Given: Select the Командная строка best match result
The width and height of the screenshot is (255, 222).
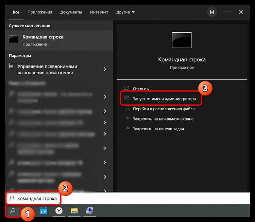Looking at the screenshot, I should [x=59, y=40].
